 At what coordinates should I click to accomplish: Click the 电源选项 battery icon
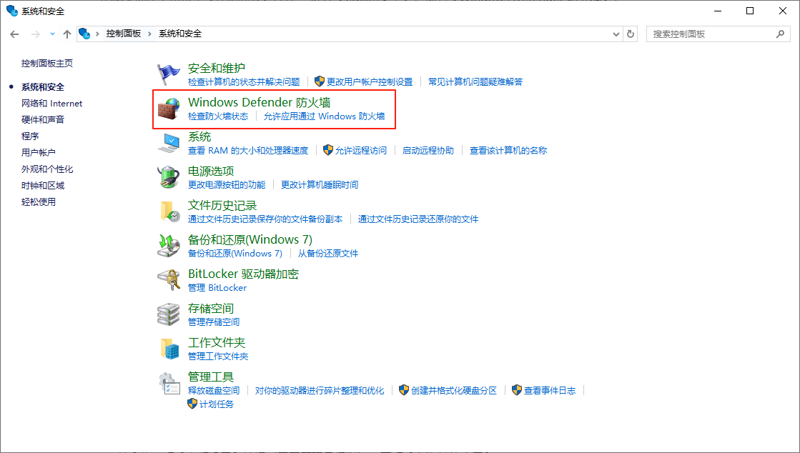tap(169, 177)
